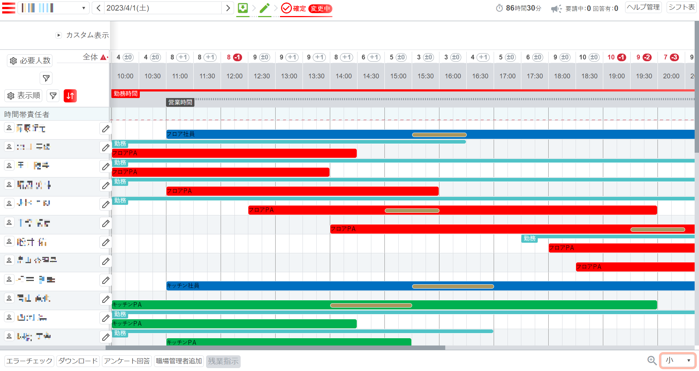Click the date field 2023/4/1(土)
The image size is (699, 371).
(163, 8)
